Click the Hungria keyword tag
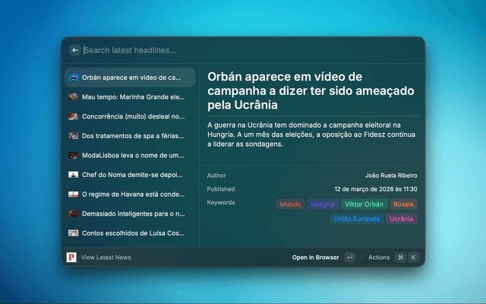Viewport: 486px width, 304px height. (x=322, y=204)
